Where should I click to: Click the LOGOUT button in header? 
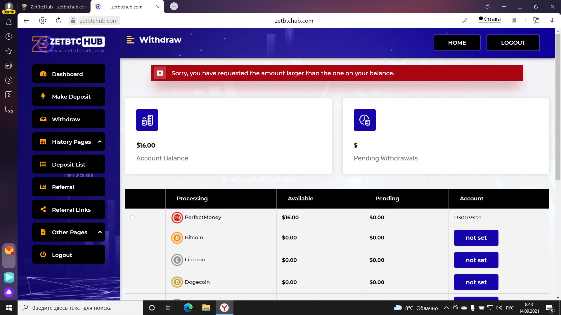513,43
